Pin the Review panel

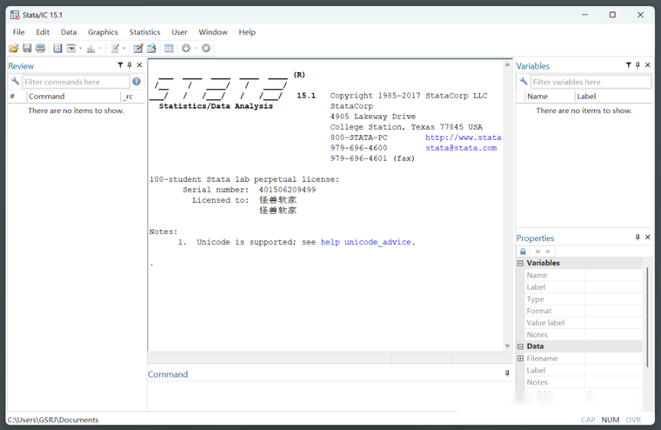(130, 65)
